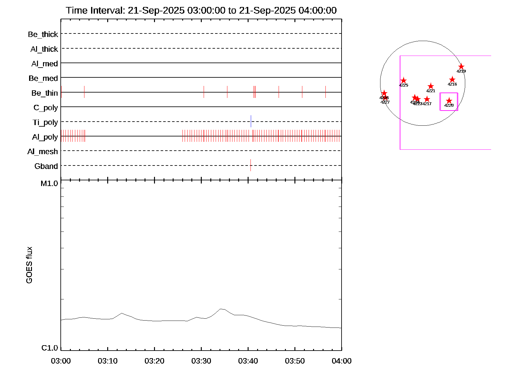The width and height of the screenshot is (506, 379).
Task: Select the star marker for region 4221
Action: pos(431,86)
